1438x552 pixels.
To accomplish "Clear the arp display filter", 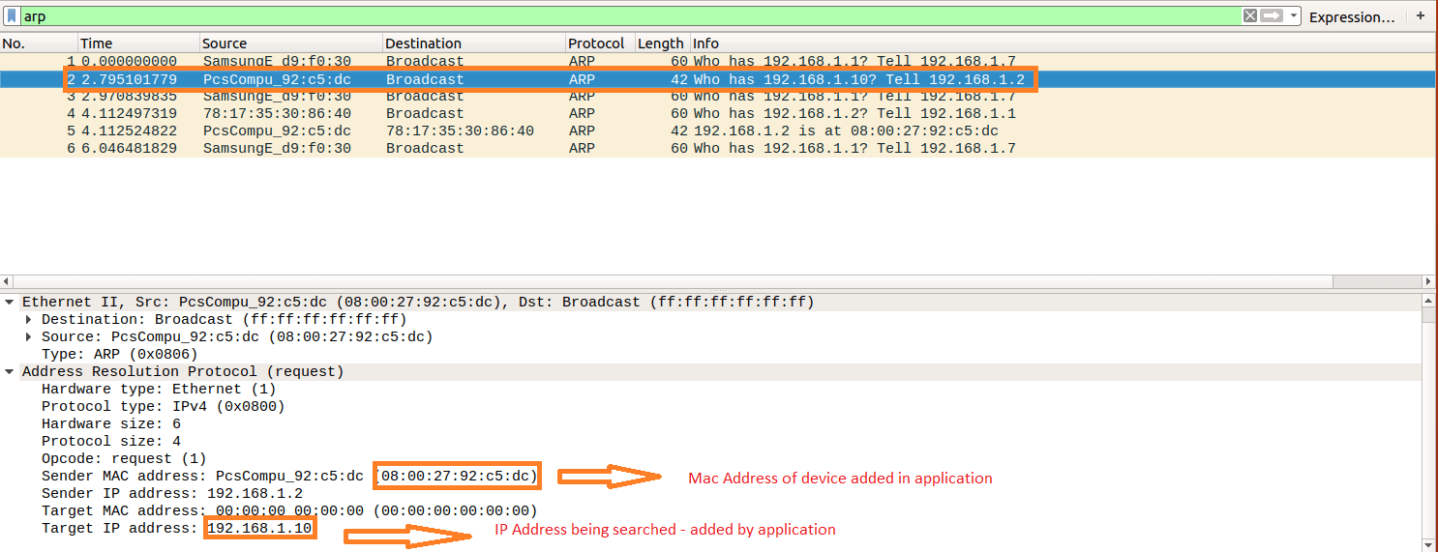I will tap(1250, 15).
